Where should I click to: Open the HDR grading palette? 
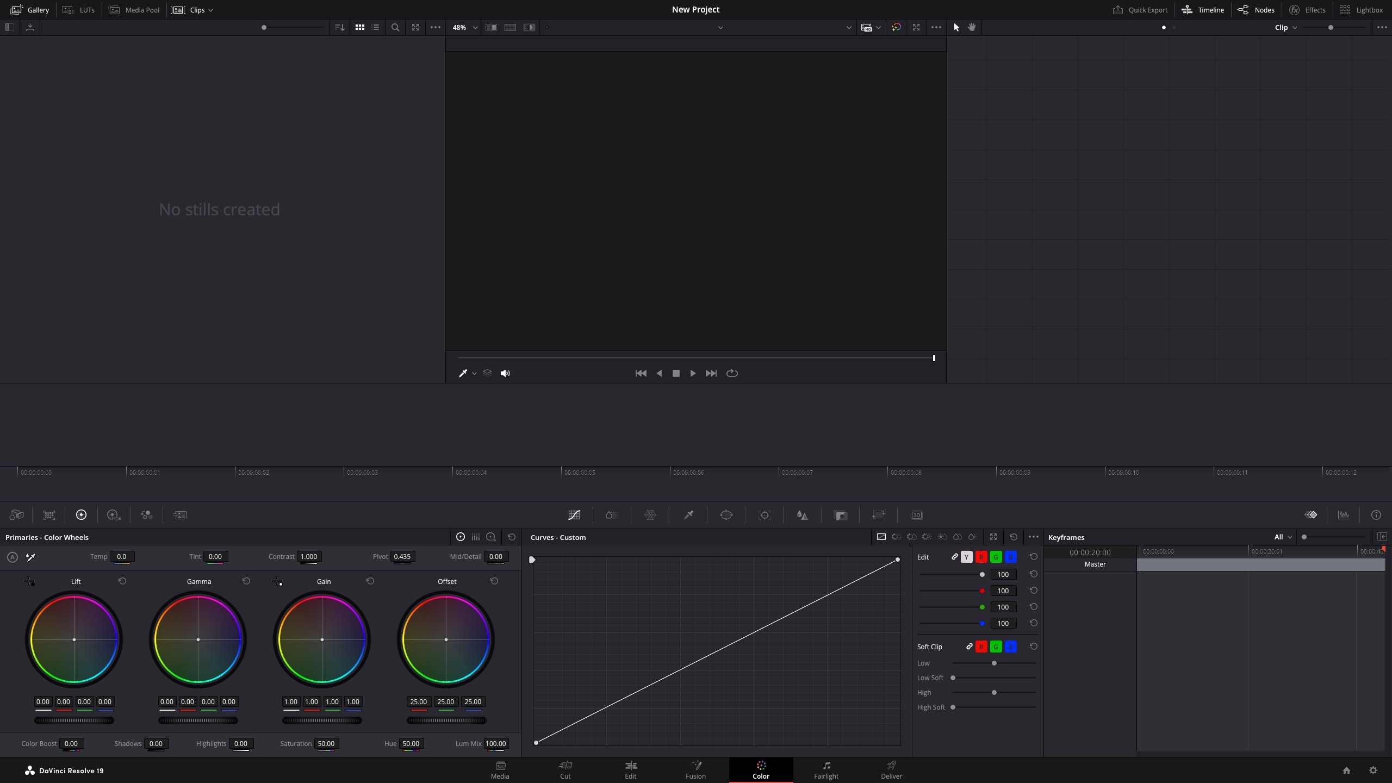[114, 515]
